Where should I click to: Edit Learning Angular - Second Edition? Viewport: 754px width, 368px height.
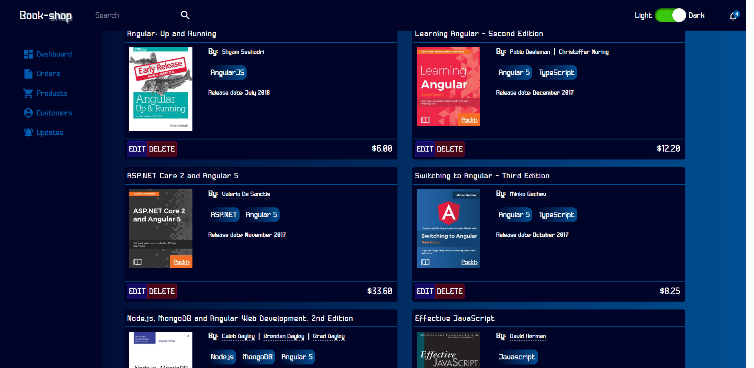coord(425,149)
